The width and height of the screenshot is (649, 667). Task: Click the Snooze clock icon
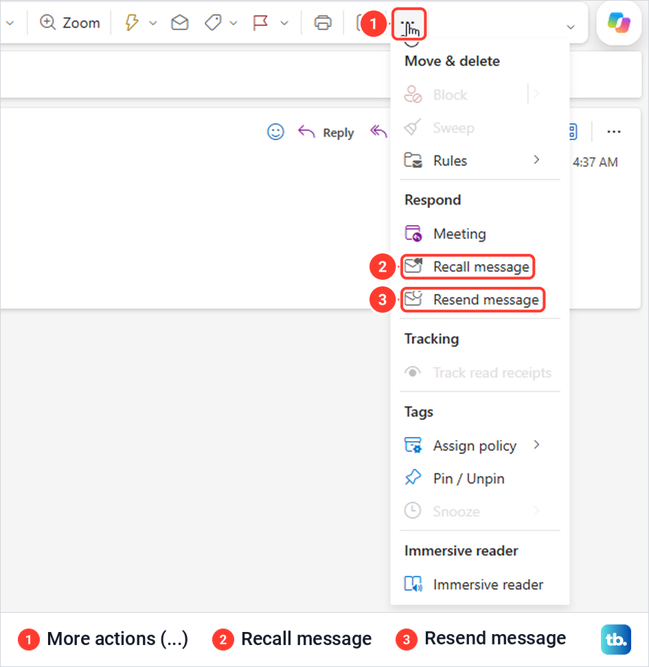(413, 510)
